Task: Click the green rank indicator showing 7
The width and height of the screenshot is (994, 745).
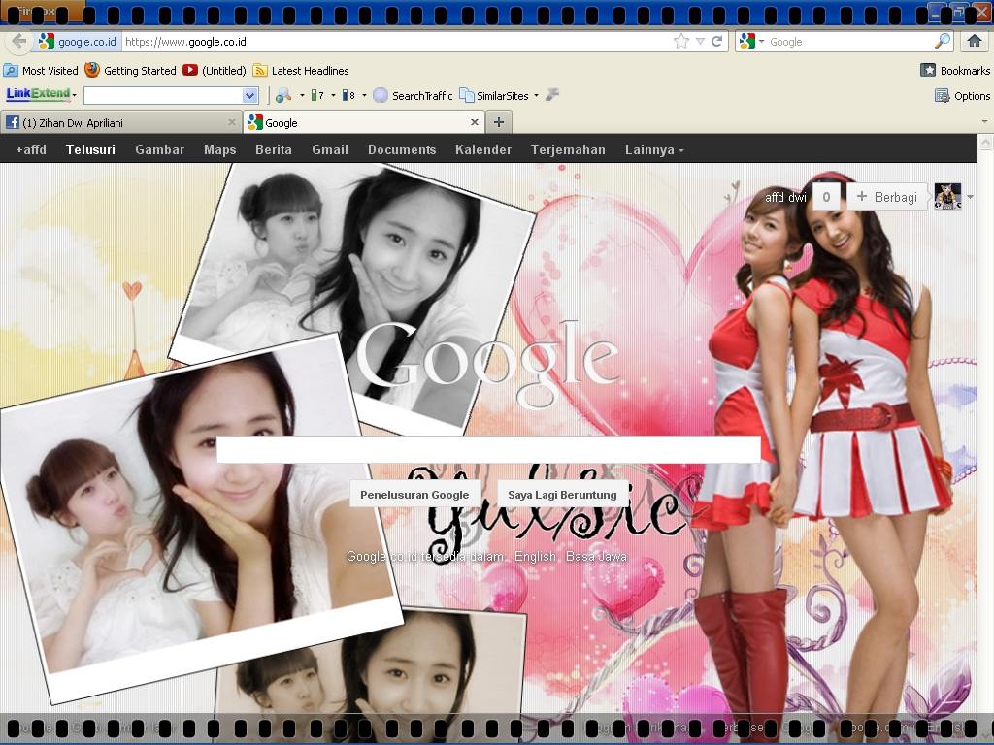Action: (x=317, y=96)
